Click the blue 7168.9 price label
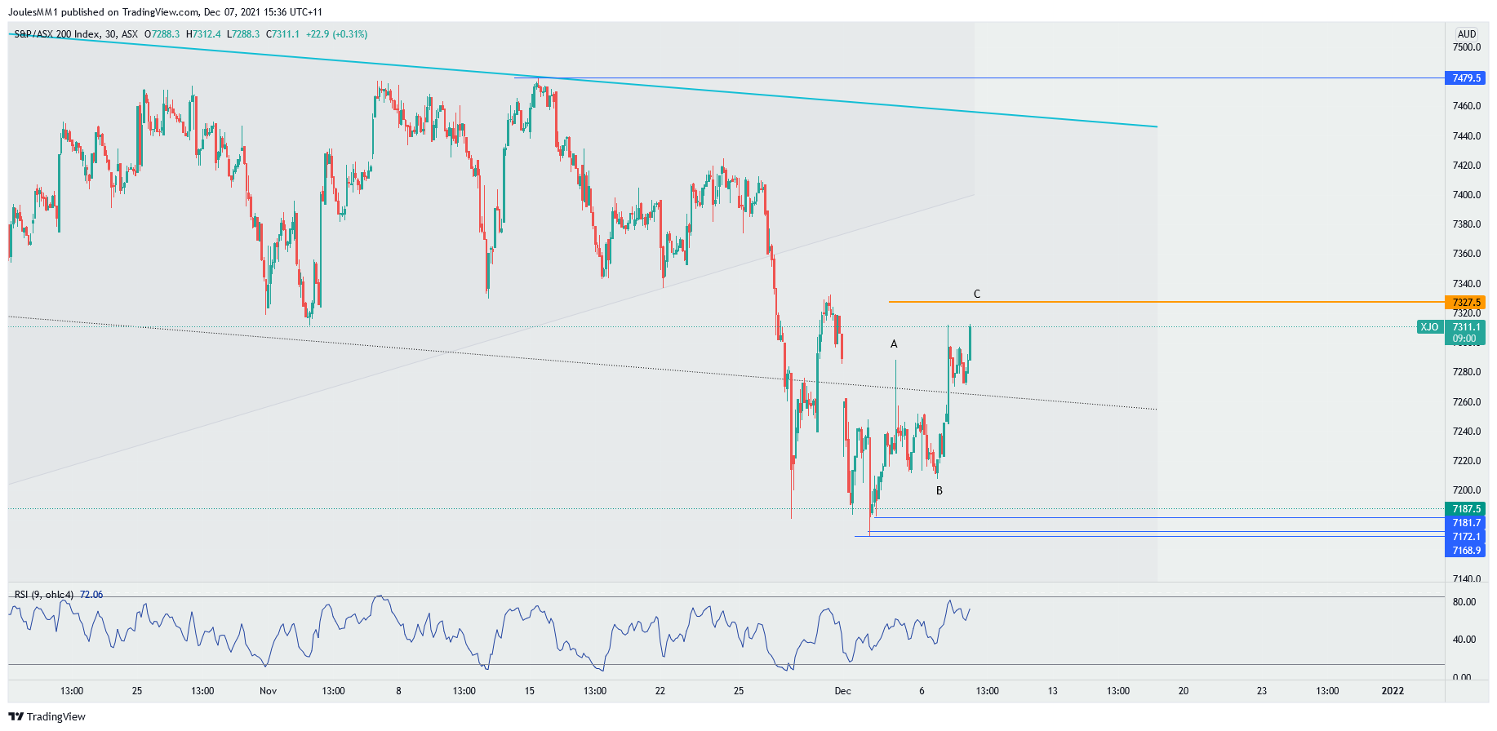 (1466, 551)
